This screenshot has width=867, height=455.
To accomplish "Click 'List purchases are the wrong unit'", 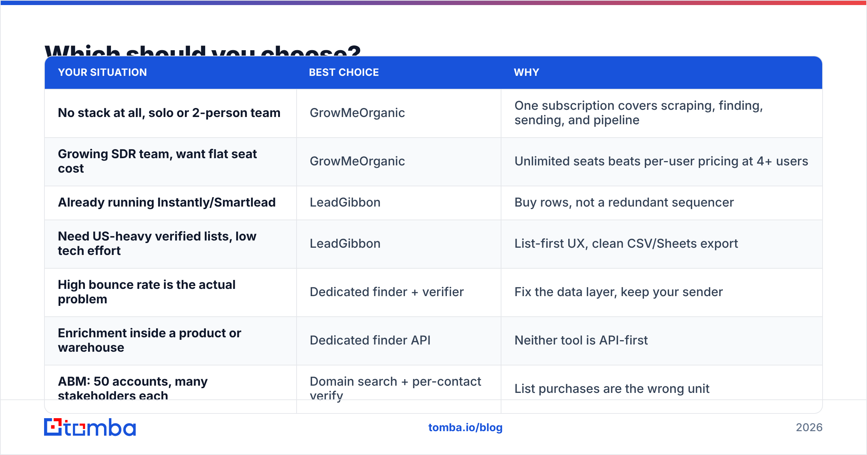I will pyautogui.click(x=612, y=389).
